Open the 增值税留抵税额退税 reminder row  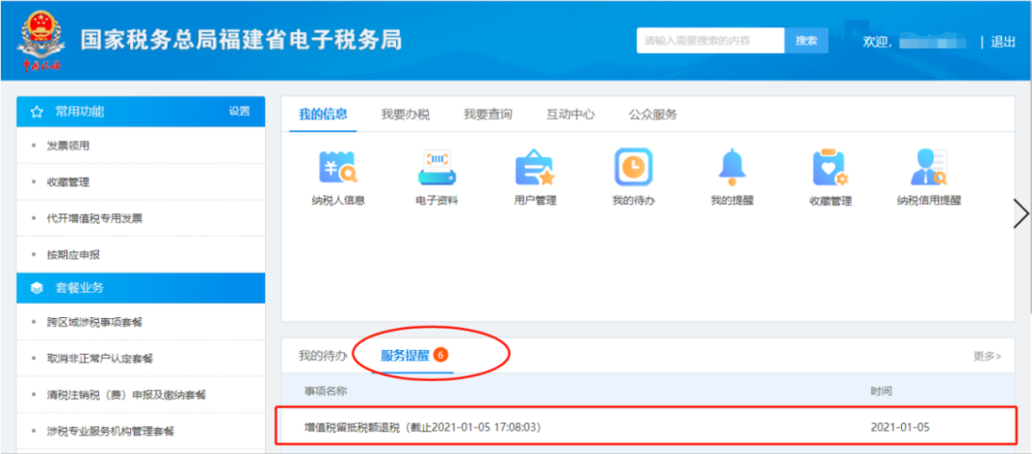point(648,426)
